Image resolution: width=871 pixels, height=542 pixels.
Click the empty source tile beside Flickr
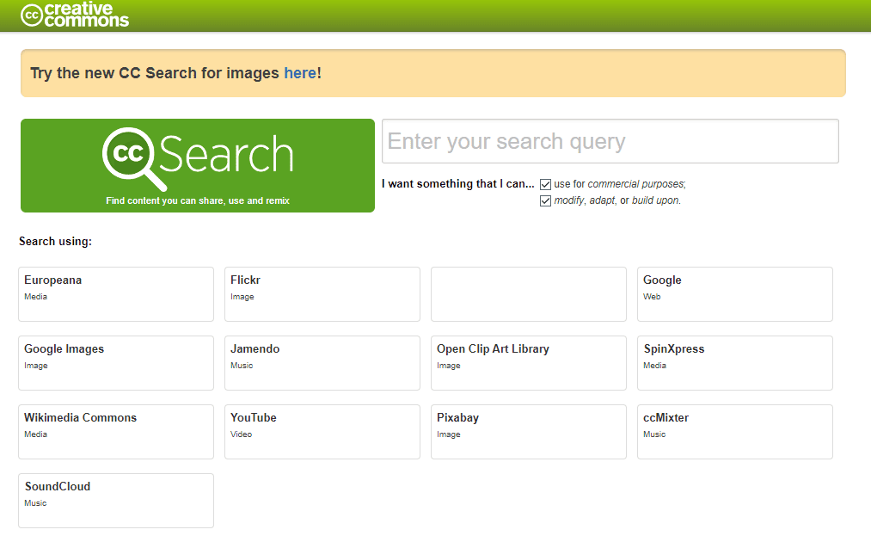tap(528, 293)
